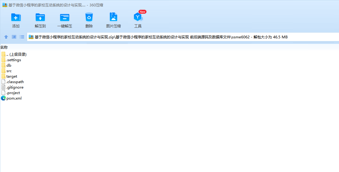Click the Add (添加) toolbar icon
This screenshot has width=339, height=172.
coord(16,17)
